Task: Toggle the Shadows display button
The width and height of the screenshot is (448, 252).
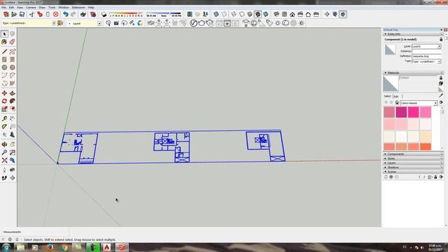Action: (104, 14)
